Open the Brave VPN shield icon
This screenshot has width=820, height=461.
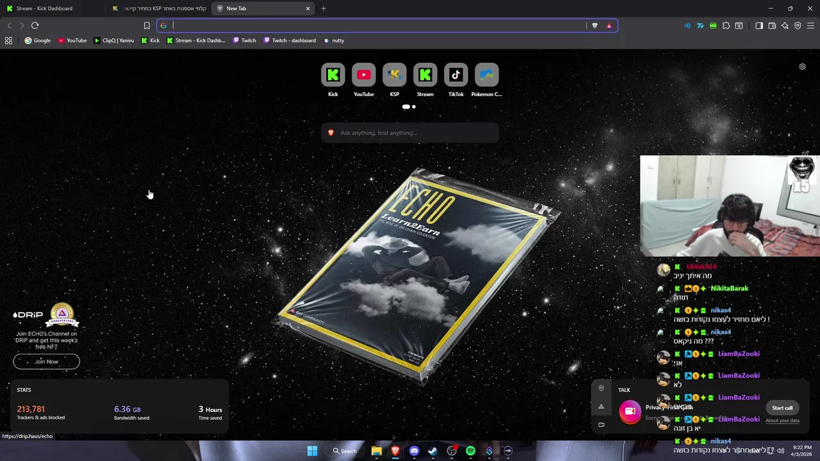point(798,26)
